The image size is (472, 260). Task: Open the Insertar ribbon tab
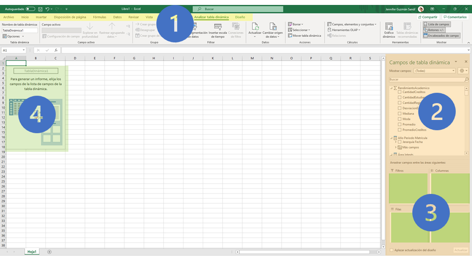tap(41, 17)
